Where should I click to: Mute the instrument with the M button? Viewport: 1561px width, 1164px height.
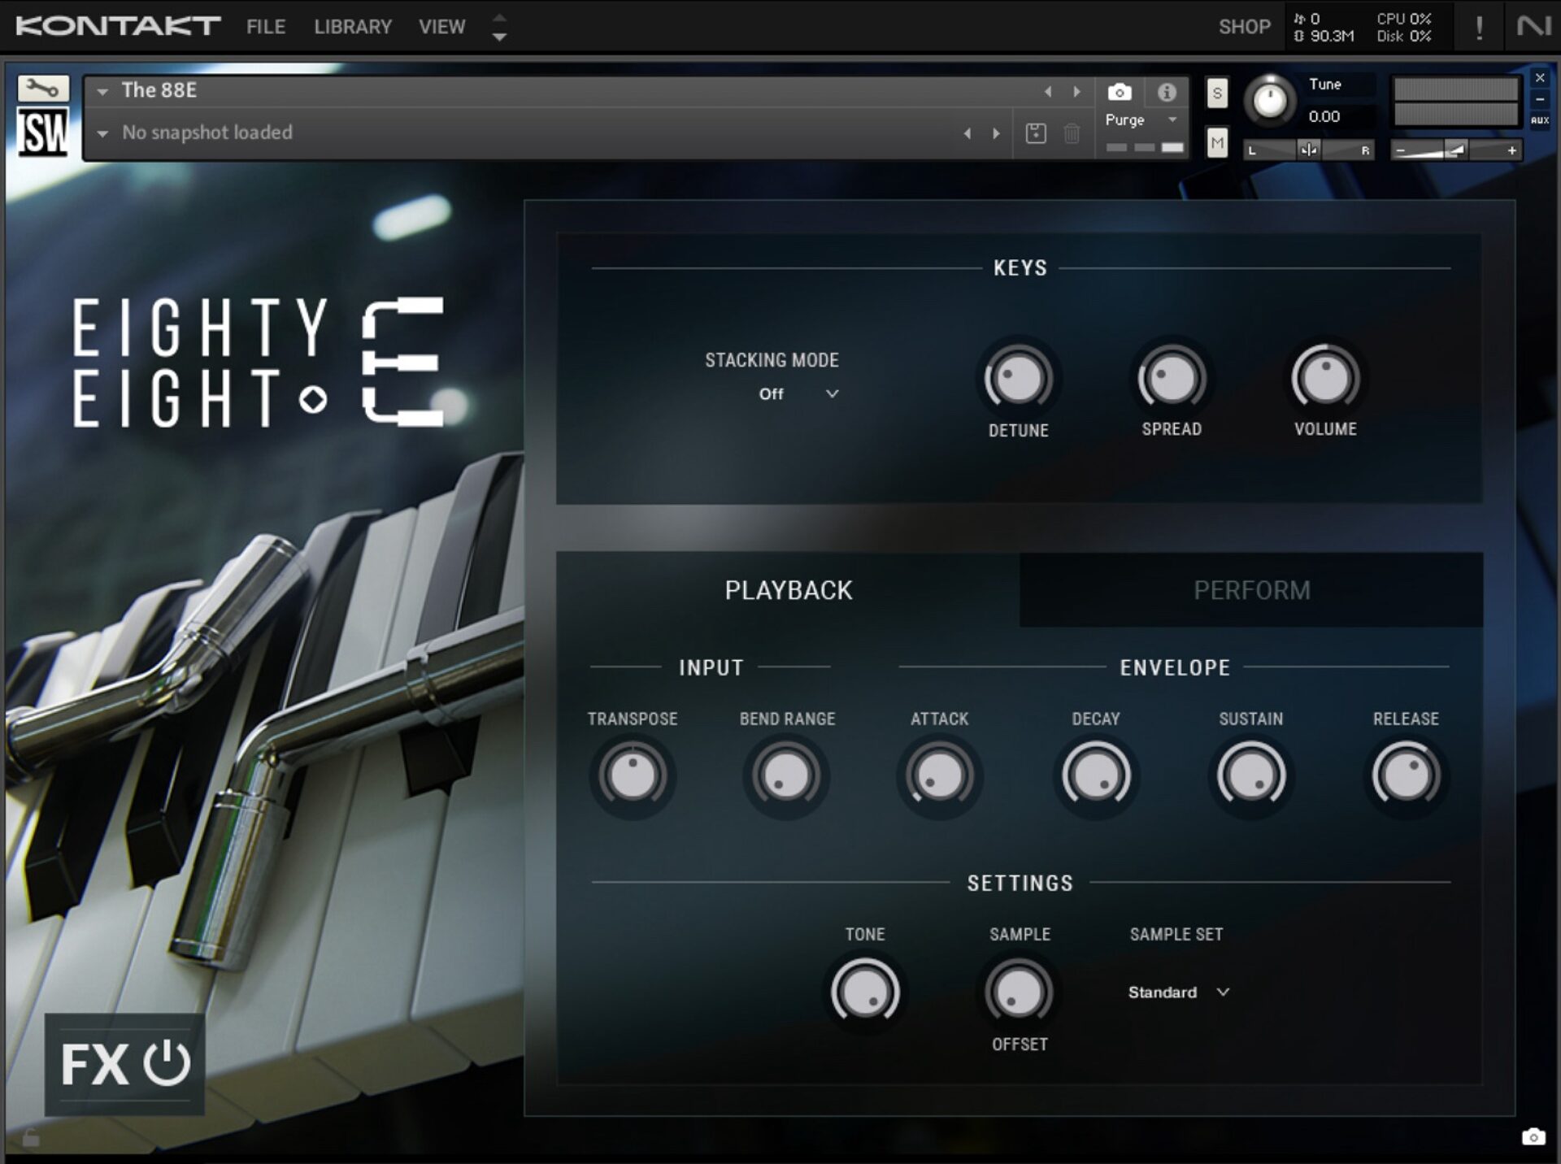1216,142
